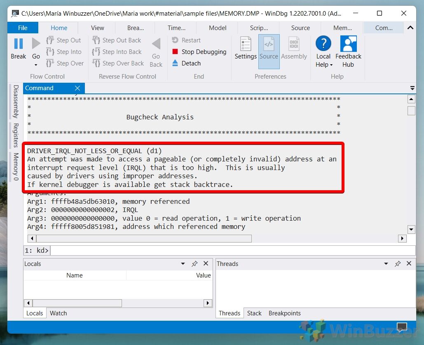Switch to the Breakpoints bottom tab
Image resolution: width=424 pixels, height=345 pixels.
(284, 313)
